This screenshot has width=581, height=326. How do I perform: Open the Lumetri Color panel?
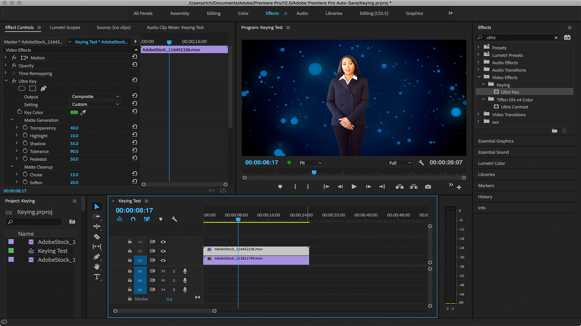coord(491,163)
